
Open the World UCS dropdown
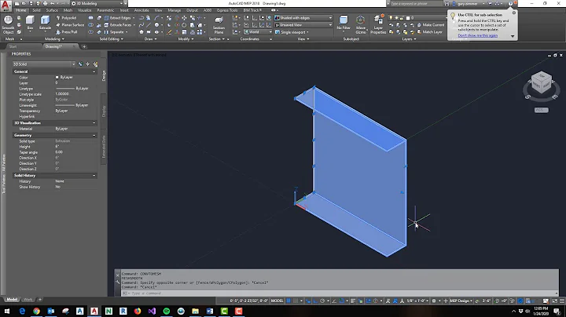[258, 32]
